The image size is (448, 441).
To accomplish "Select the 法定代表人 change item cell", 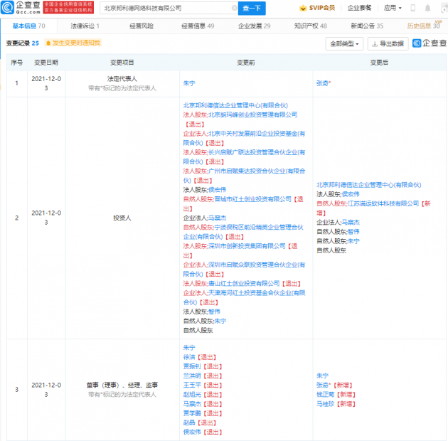I will click(x=122, y=83).
